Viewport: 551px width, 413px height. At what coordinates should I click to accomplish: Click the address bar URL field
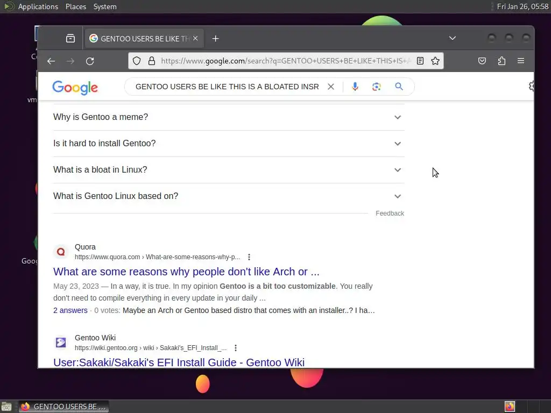285,61
